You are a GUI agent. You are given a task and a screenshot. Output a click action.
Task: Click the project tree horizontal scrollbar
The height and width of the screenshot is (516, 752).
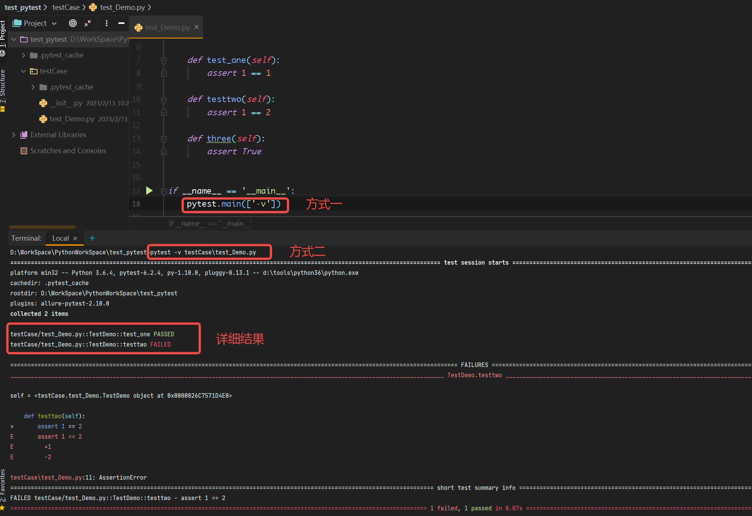42,227
